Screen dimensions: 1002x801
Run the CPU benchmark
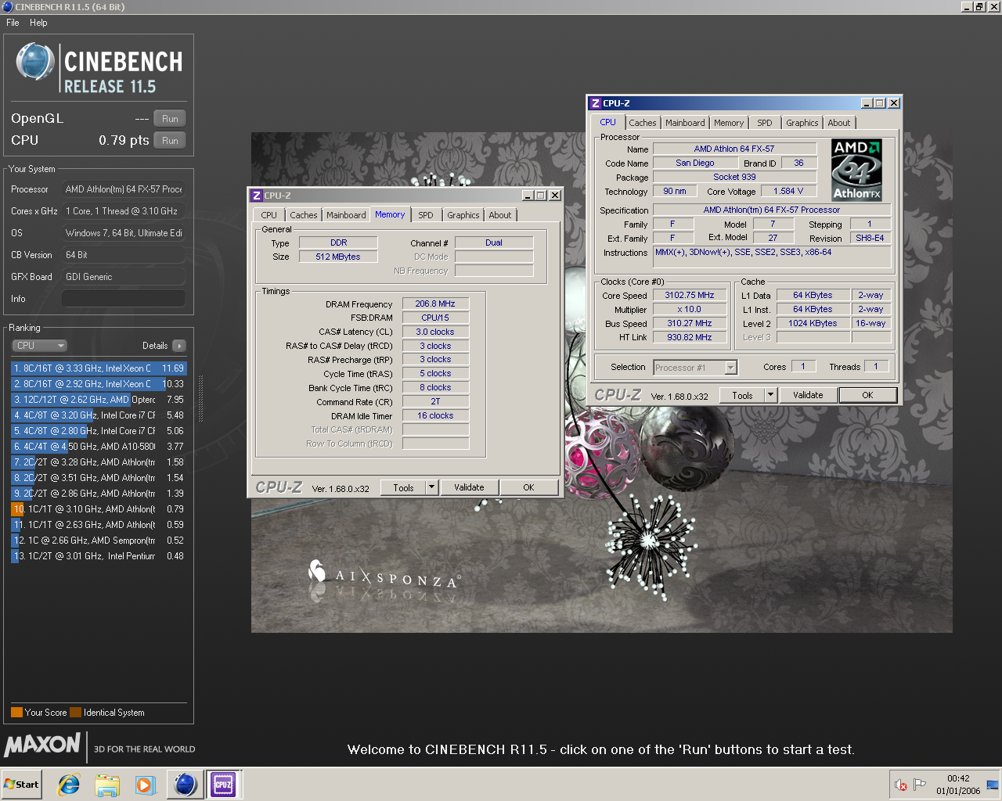(x=170, y=141)
